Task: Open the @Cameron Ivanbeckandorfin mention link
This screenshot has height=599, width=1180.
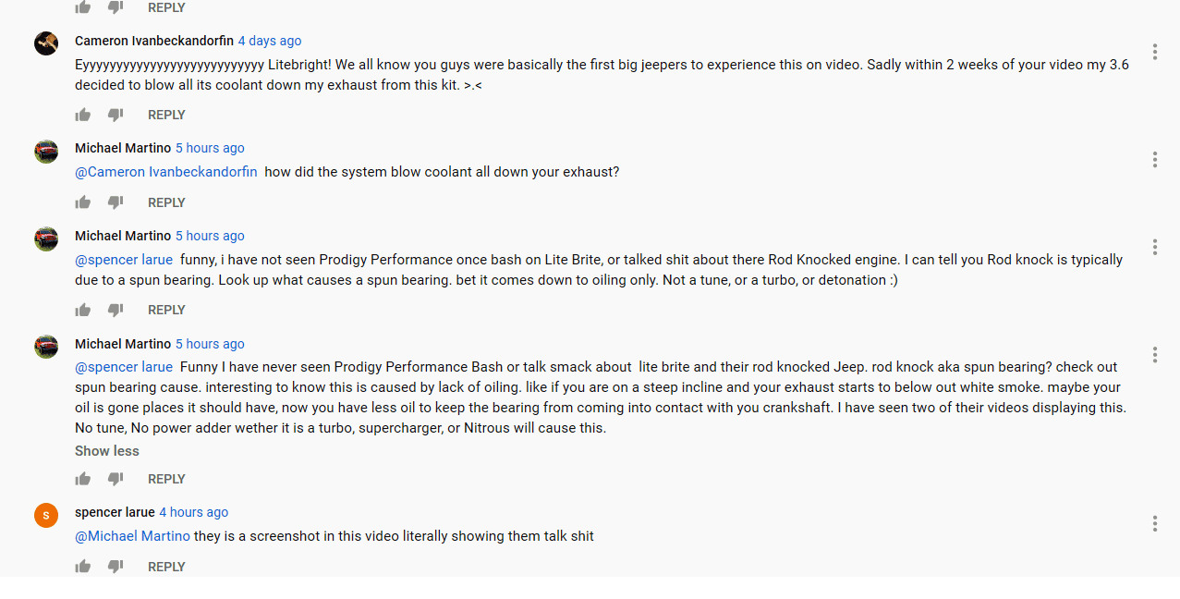Action: (166, 172)
